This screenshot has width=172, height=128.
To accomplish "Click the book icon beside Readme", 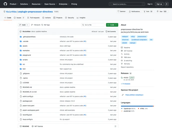I will 122,47.
